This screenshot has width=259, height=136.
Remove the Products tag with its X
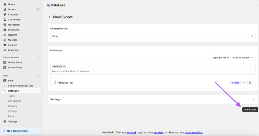(64, 66)
